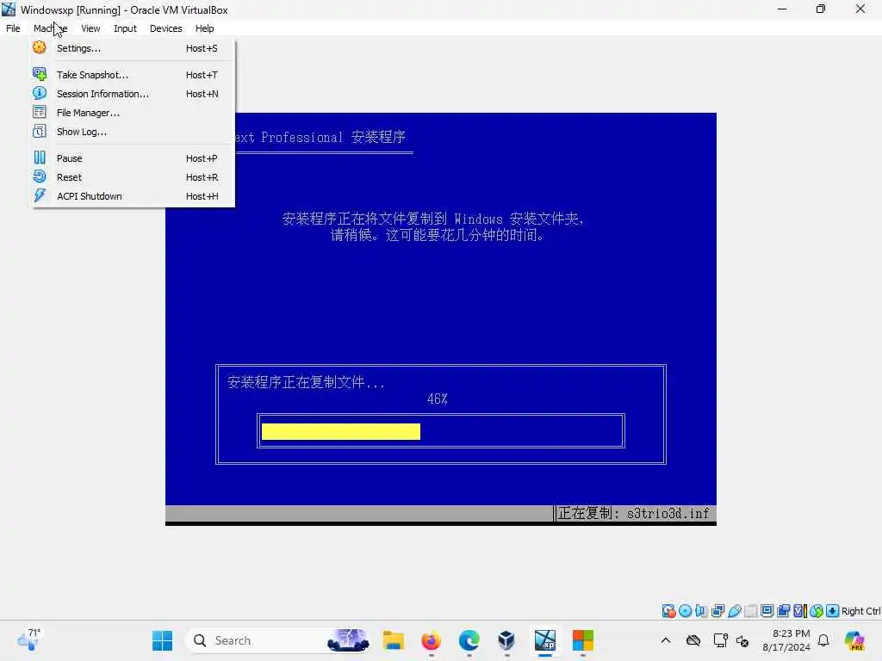
Task: Click the CPU virtualization V status icon
Action: 799,611
